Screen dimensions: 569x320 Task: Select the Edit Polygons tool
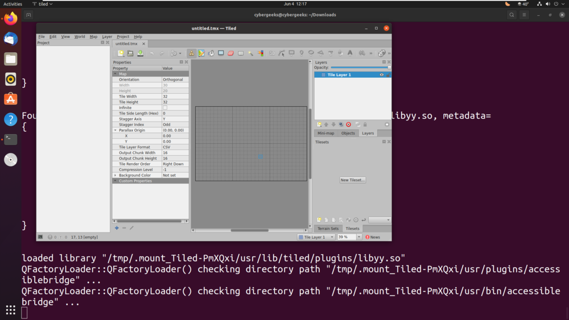(282, 53)
